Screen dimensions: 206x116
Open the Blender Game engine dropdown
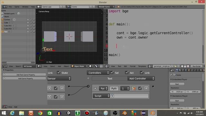click(x=106, y=6)
